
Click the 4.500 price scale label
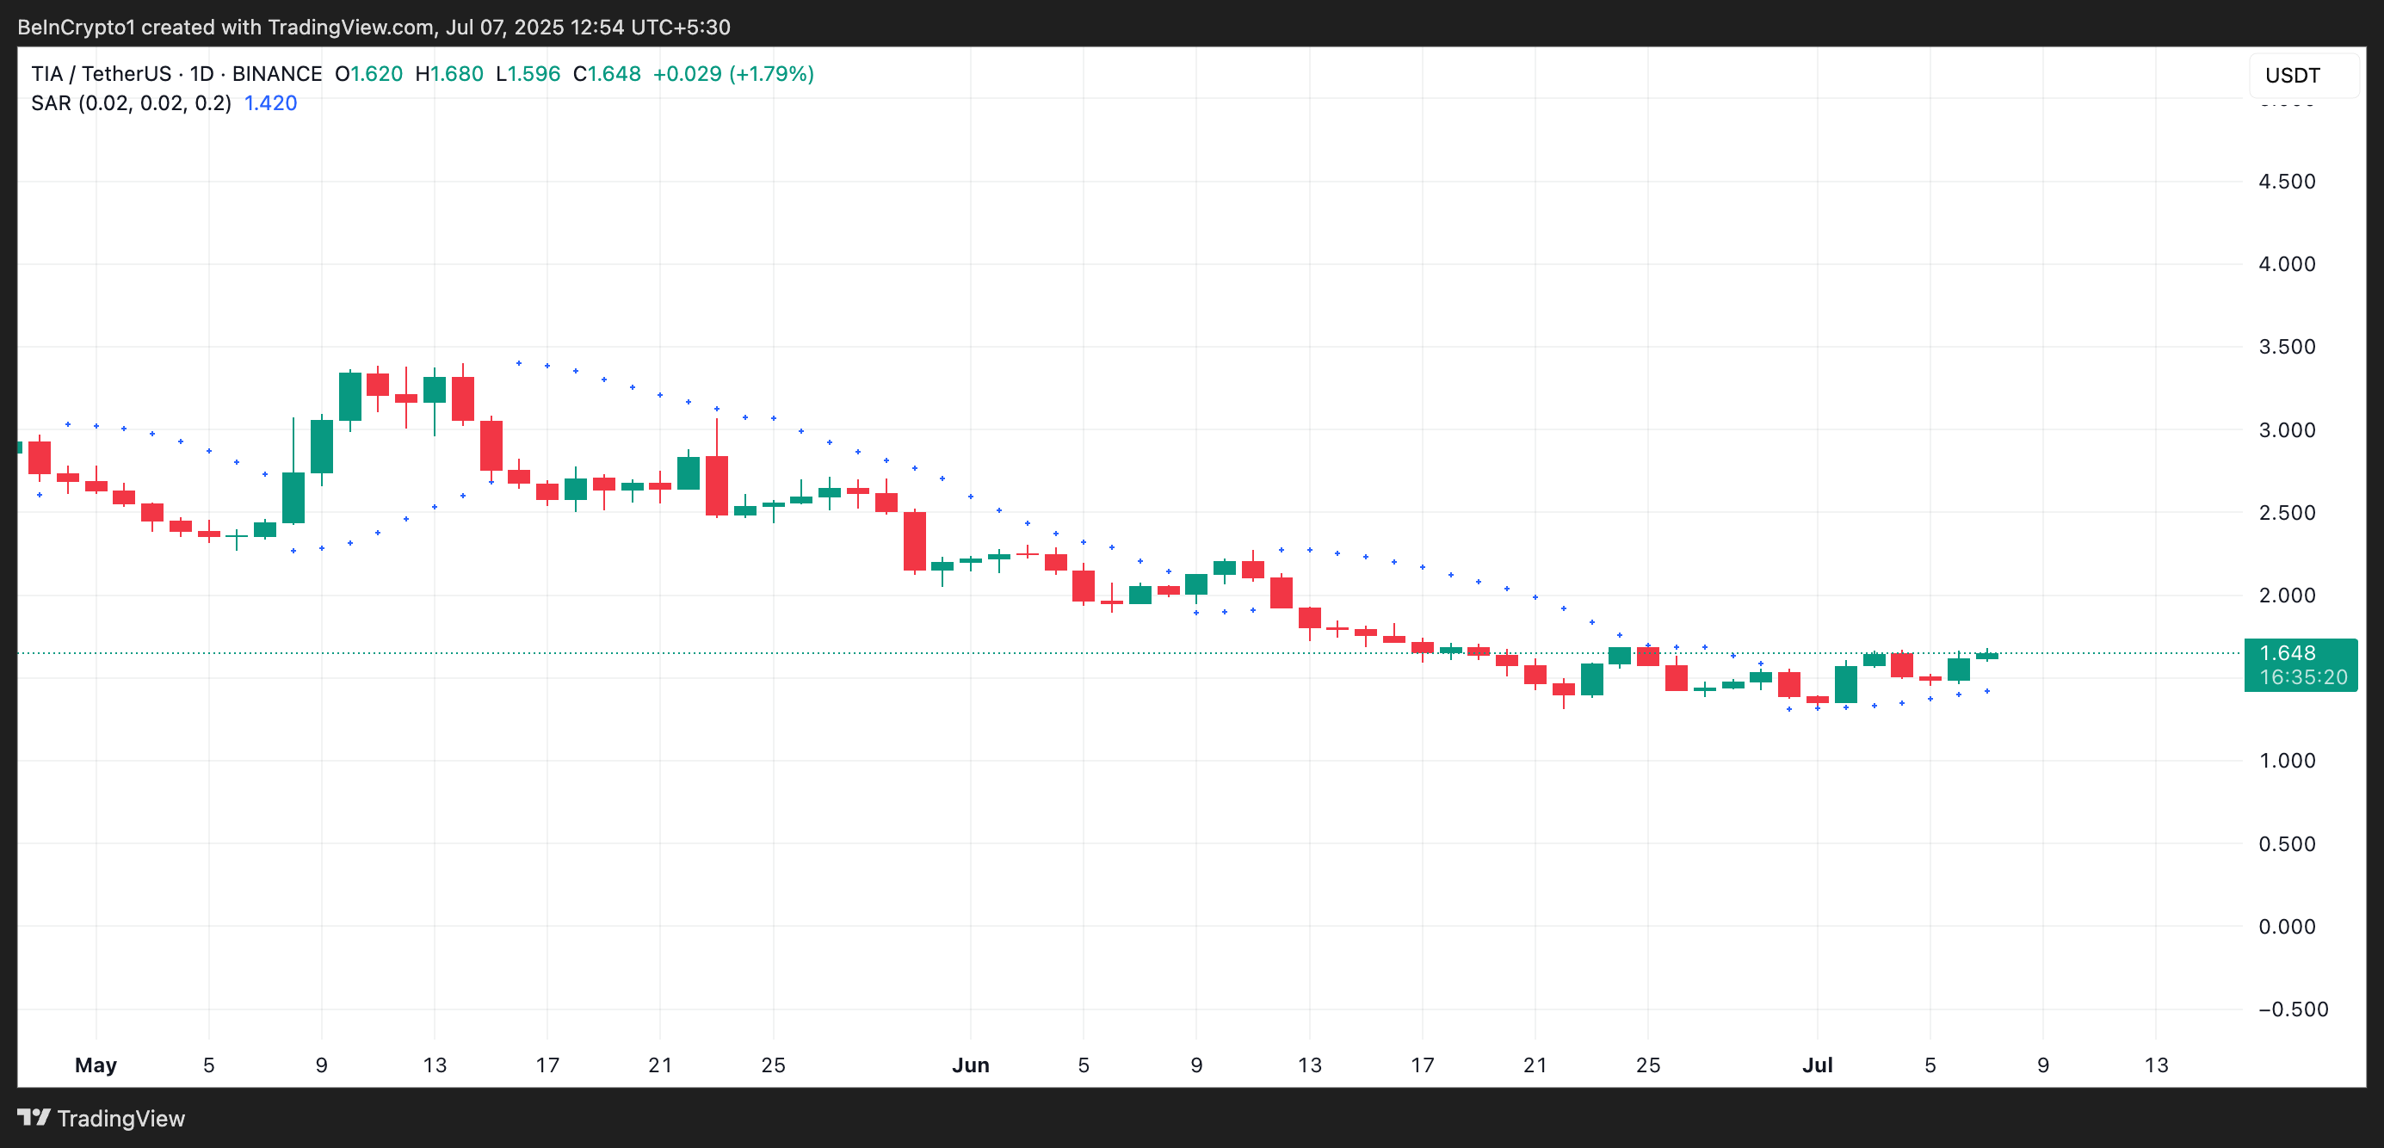(x=2286, y=182)
